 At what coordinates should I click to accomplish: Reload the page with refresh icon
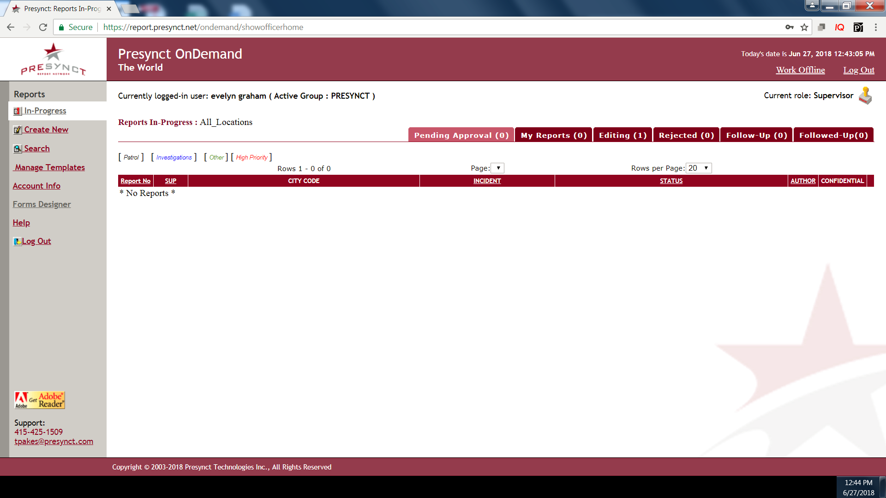coord(43,27)
